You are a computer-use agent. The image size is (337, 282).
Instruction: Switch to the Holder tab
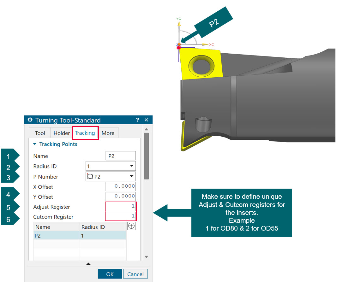[61, 133]
